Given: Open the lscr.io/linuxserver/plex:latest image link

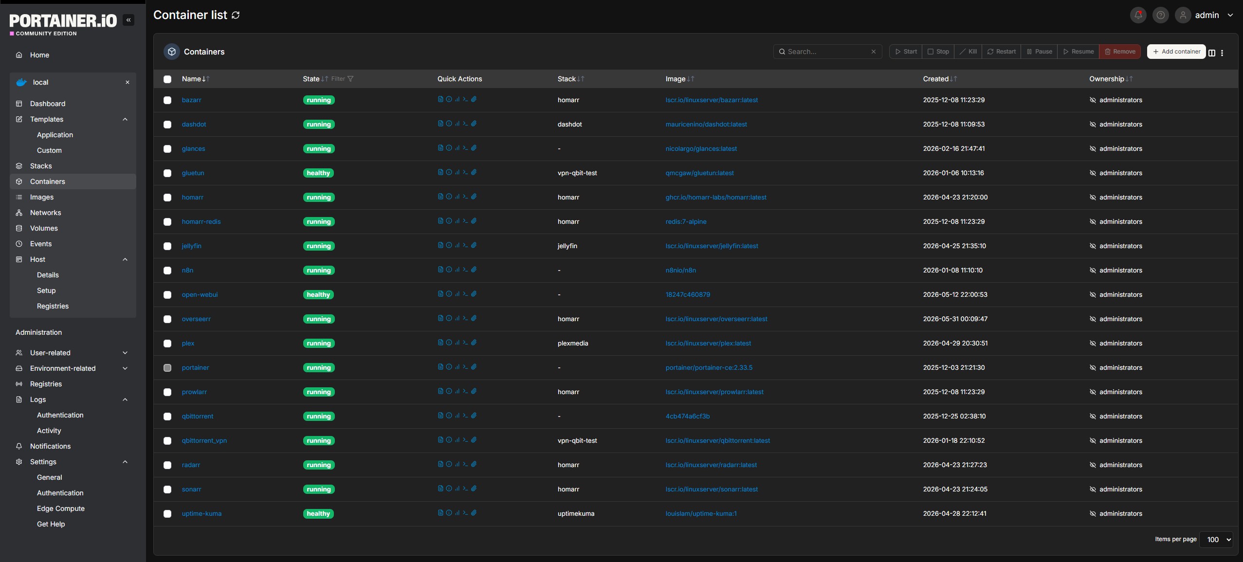Looking at the screenshot, I should [708, 343].
